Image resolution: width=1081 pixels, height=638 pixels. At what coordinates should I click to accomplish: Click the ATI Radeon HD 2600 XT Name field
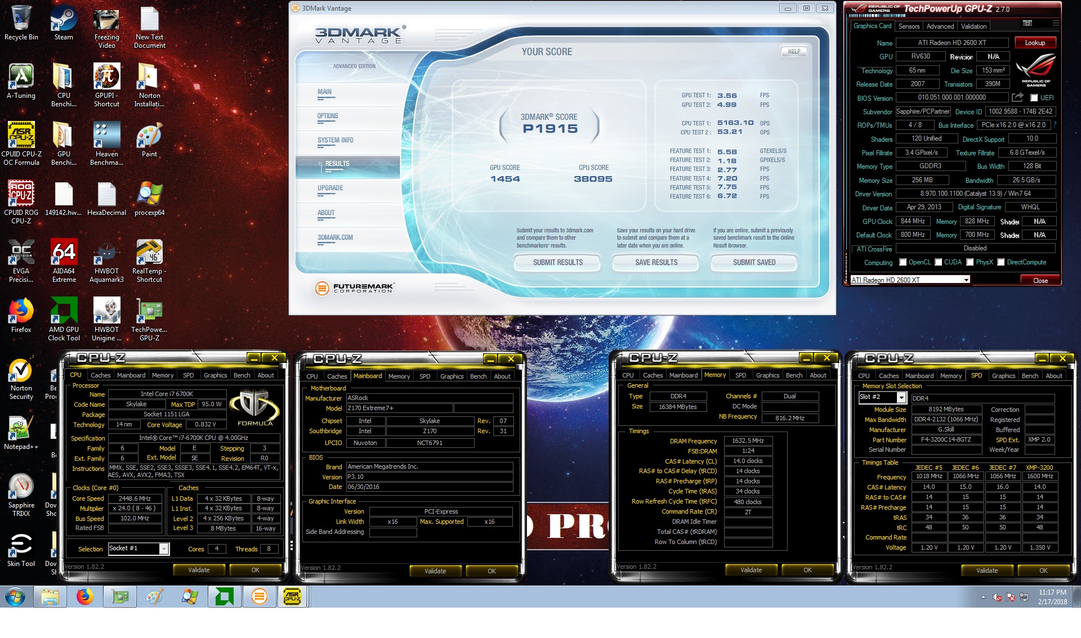[952, 43]
